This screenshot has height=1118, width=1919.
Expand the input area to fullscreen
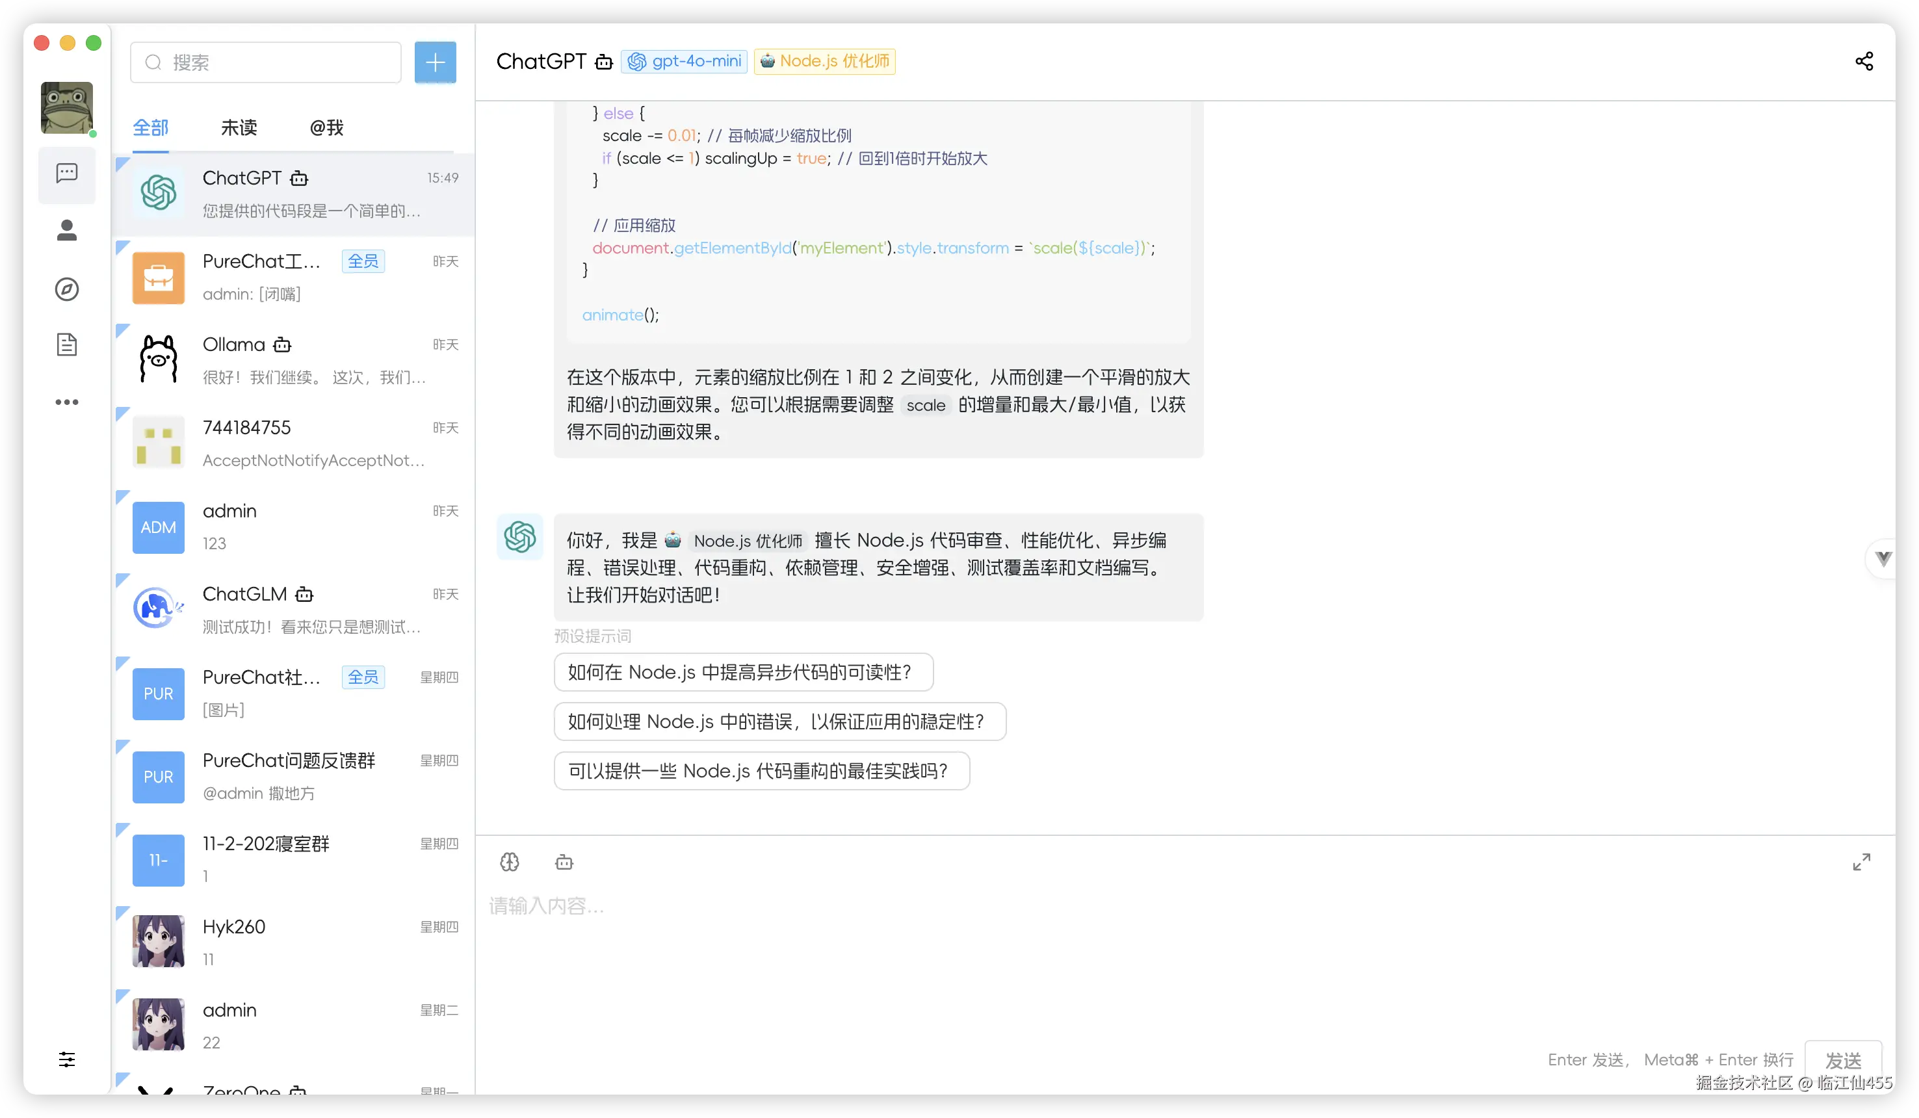tap(1861, 861)
